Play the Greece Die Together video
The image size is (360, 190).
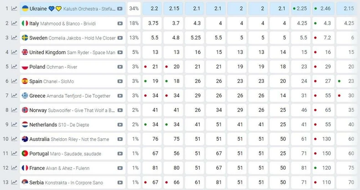click(120, 96)
